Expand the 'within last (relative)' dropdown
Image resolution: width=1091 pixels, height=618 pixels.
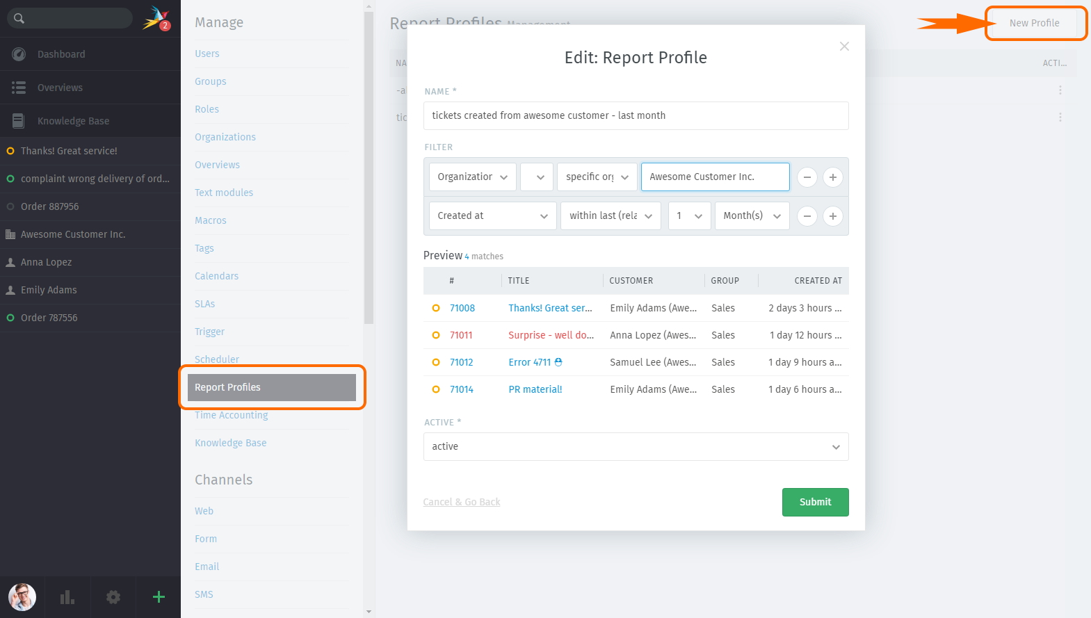[x=611, y=216]
